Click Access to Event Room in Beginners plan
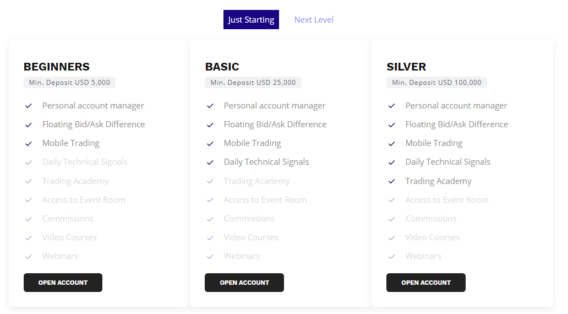568x314 pixels. click(x=84, y=200)
